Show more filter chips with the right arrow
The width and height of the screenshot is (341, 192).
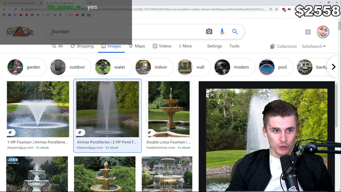(x=334, y=67)
